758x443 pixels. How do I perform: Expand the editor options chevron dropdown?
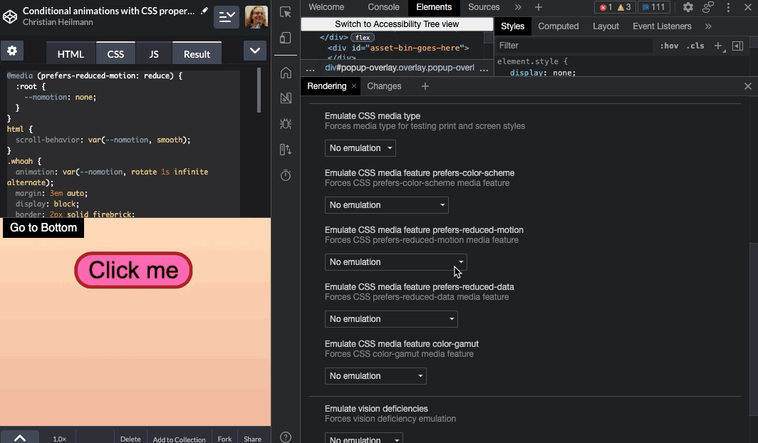point(255,51)
